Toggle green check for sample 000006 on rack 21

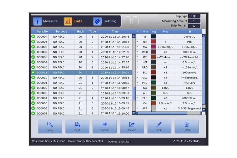(33, 108)
